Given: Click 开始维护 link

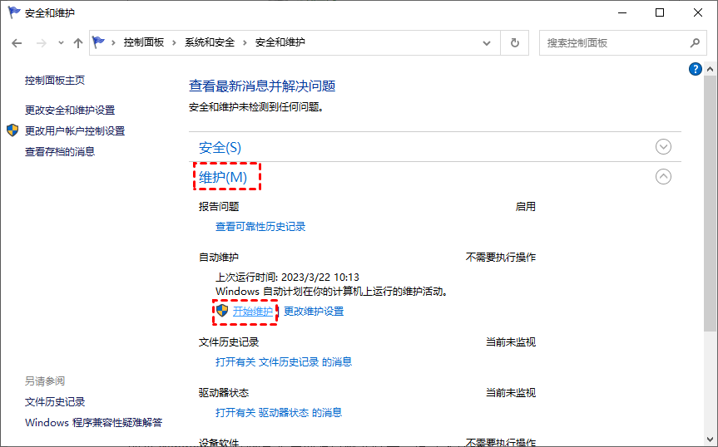Looking at the screenshot, I should coord(253,312).
